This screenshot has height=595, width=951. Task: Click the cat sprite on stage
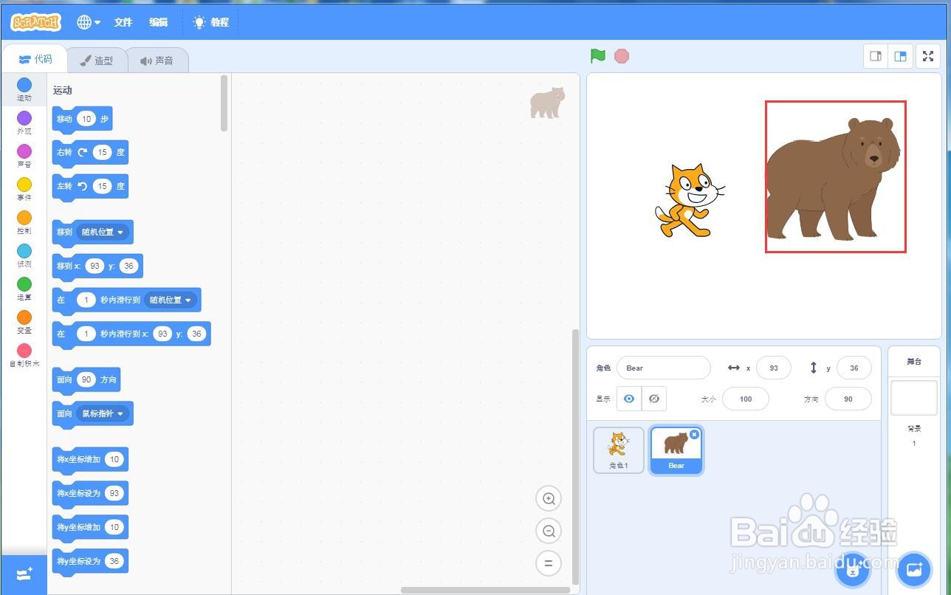690,201
